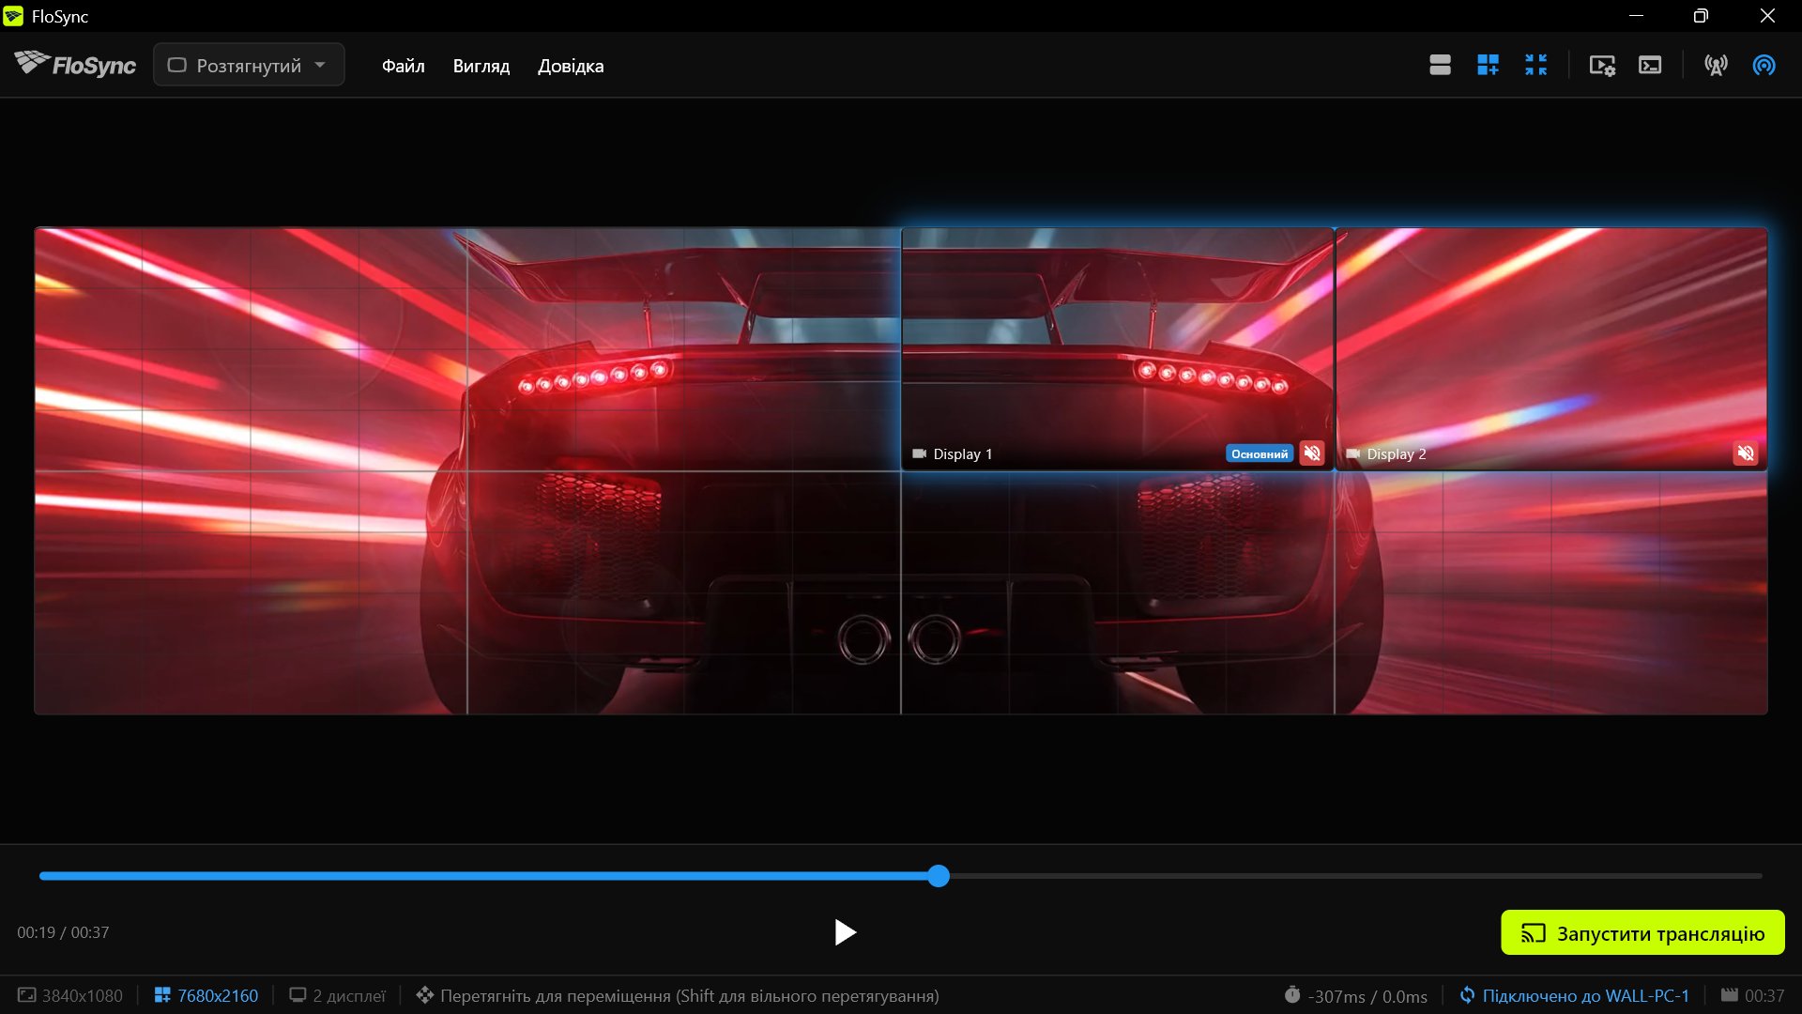The height and width of the screenshot is (1014, 1802).
Task: Select the Display 2 label
Action: click(x=1397, y=454)
